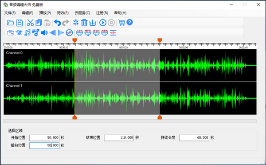
Task: Save the audio via floppy disk icon
Action: coord(20,23)
